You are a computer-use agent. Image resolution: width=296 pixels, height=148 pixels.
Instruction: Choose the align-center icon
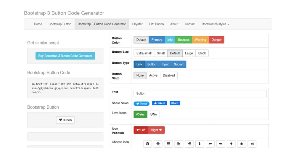click(158, 144)
